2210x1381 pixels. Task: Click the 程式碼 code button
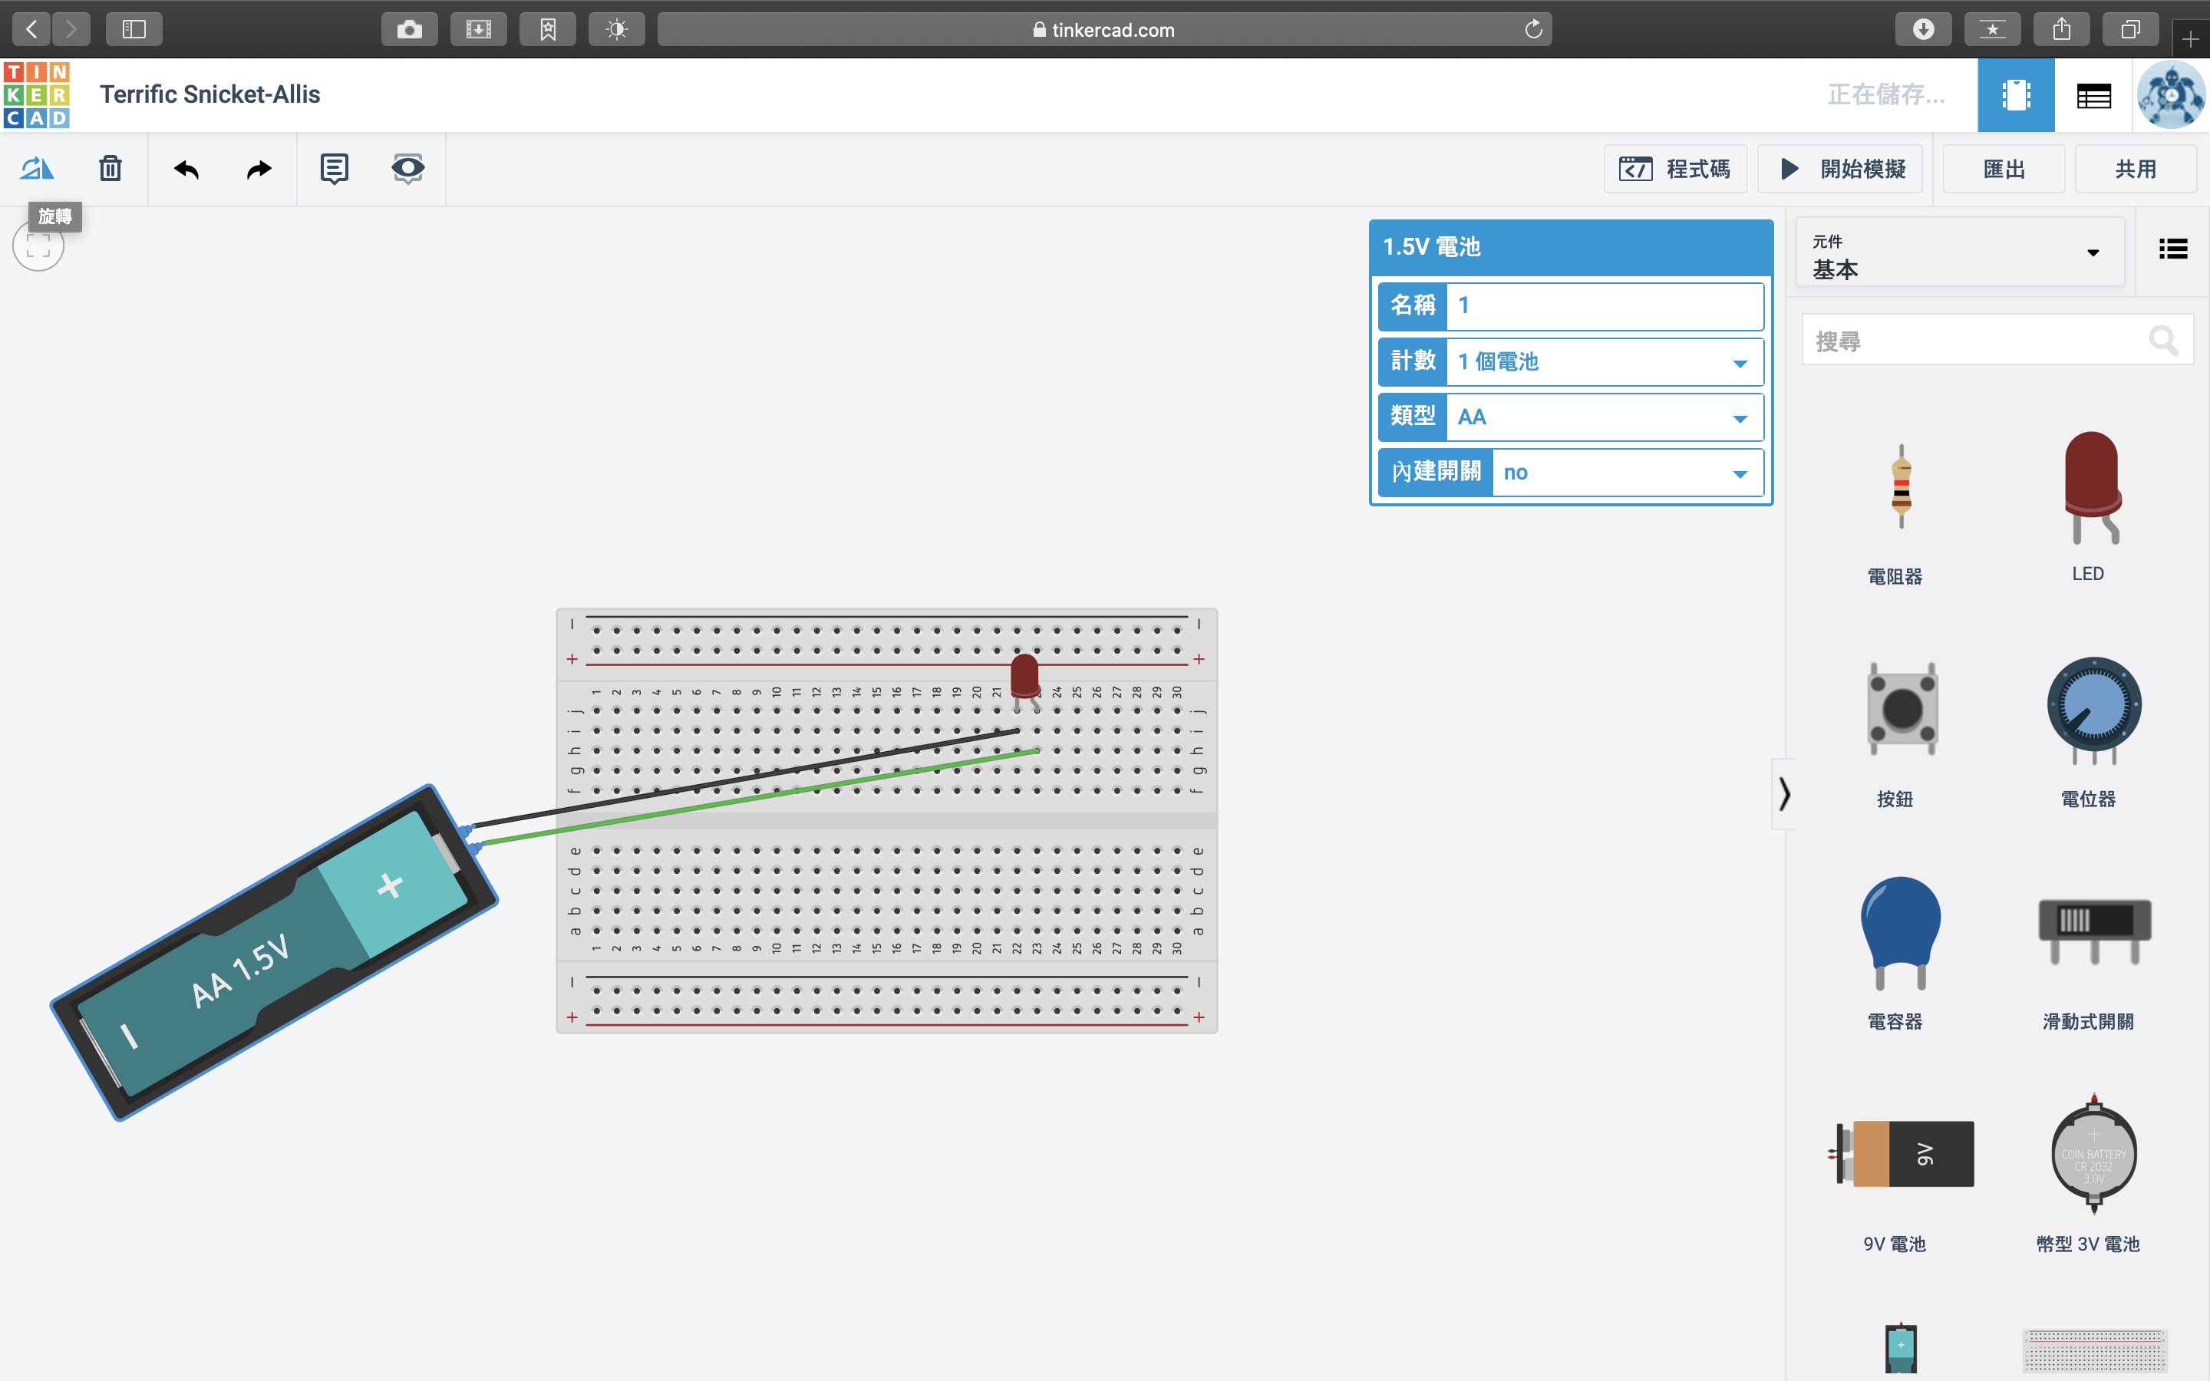1675,169
